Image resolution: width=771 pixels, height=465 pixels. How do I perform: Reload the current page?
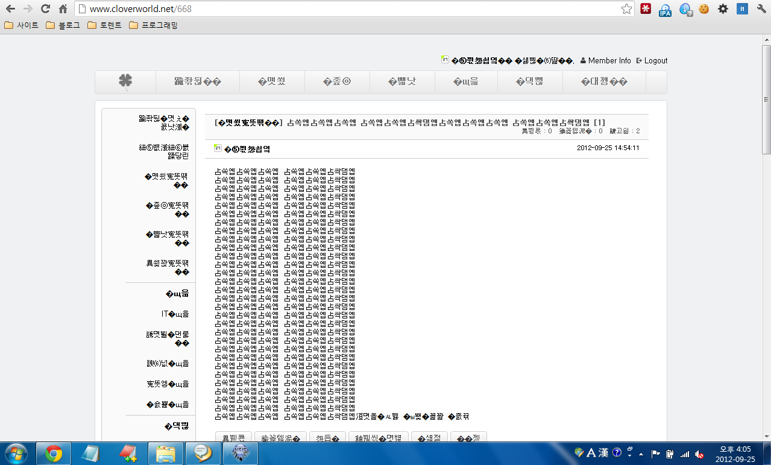[x=45, y=9]
